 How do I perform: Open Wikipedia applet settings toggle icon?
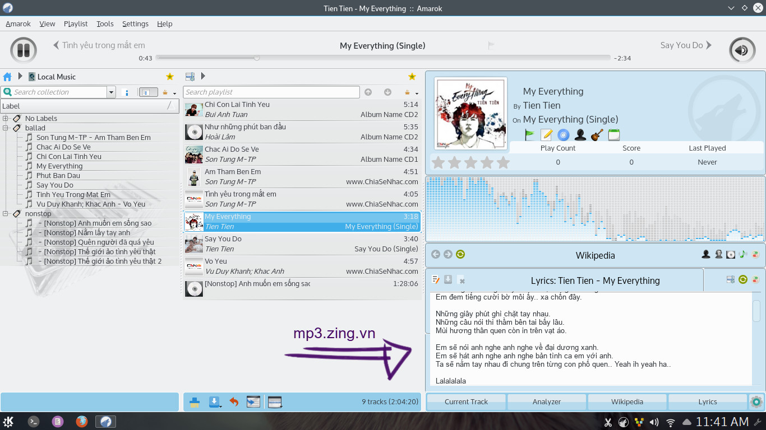(x=755, y=254)
